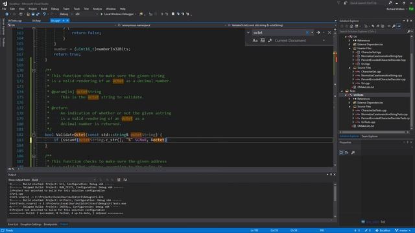The height and width of the screenshot is (233, 415).
Task: Click the Solution Explorer search magnifier icon
Action: click(x=409, y=32)
